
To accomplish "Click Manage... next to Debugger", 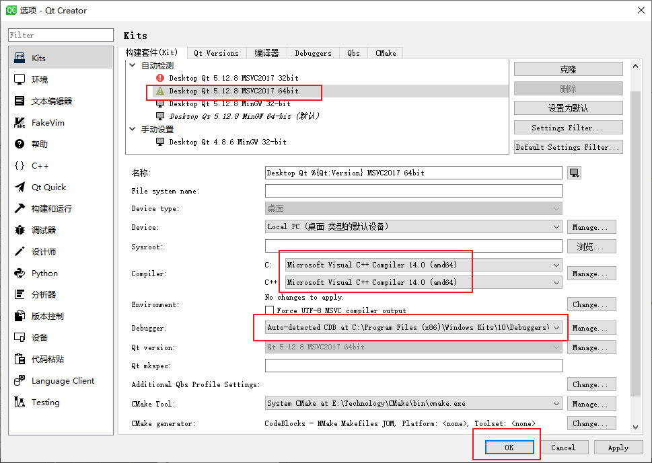I will pyautogui.click(x=591, y=328).
